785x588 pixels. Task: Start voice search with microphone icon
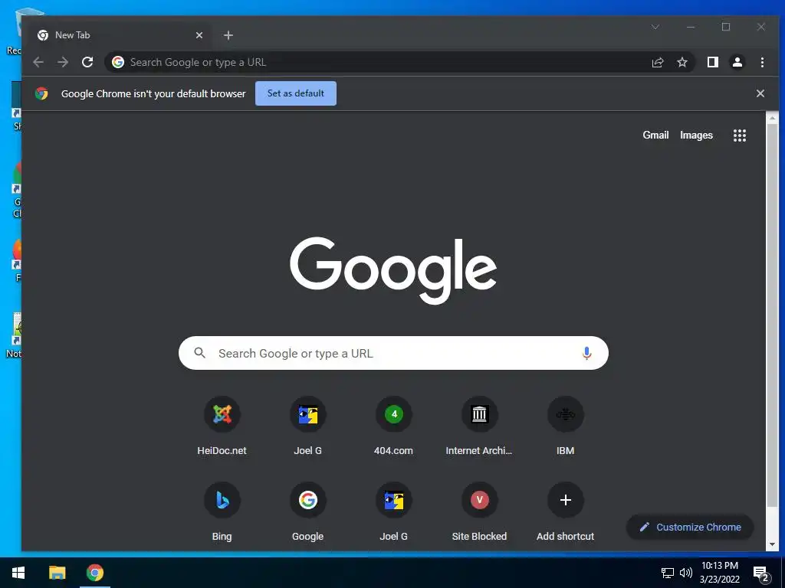click(586, 353)
